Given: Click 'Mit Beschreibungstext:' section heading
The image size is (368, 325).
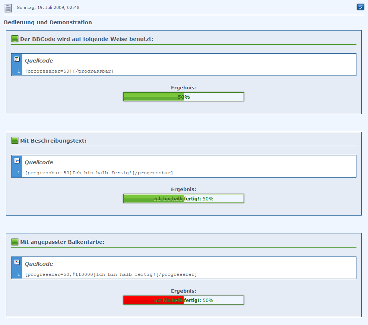Looking at the screenshot, I should click(x=53, y=141).
